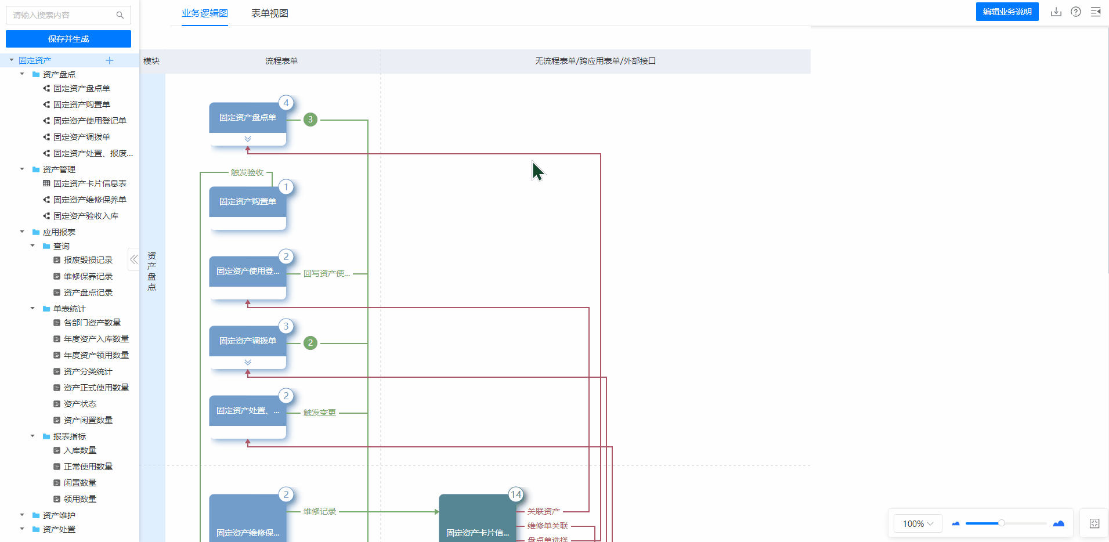
Task: Select the 固定资产维修保养 diagram node
Action: [x=248, y=518]
